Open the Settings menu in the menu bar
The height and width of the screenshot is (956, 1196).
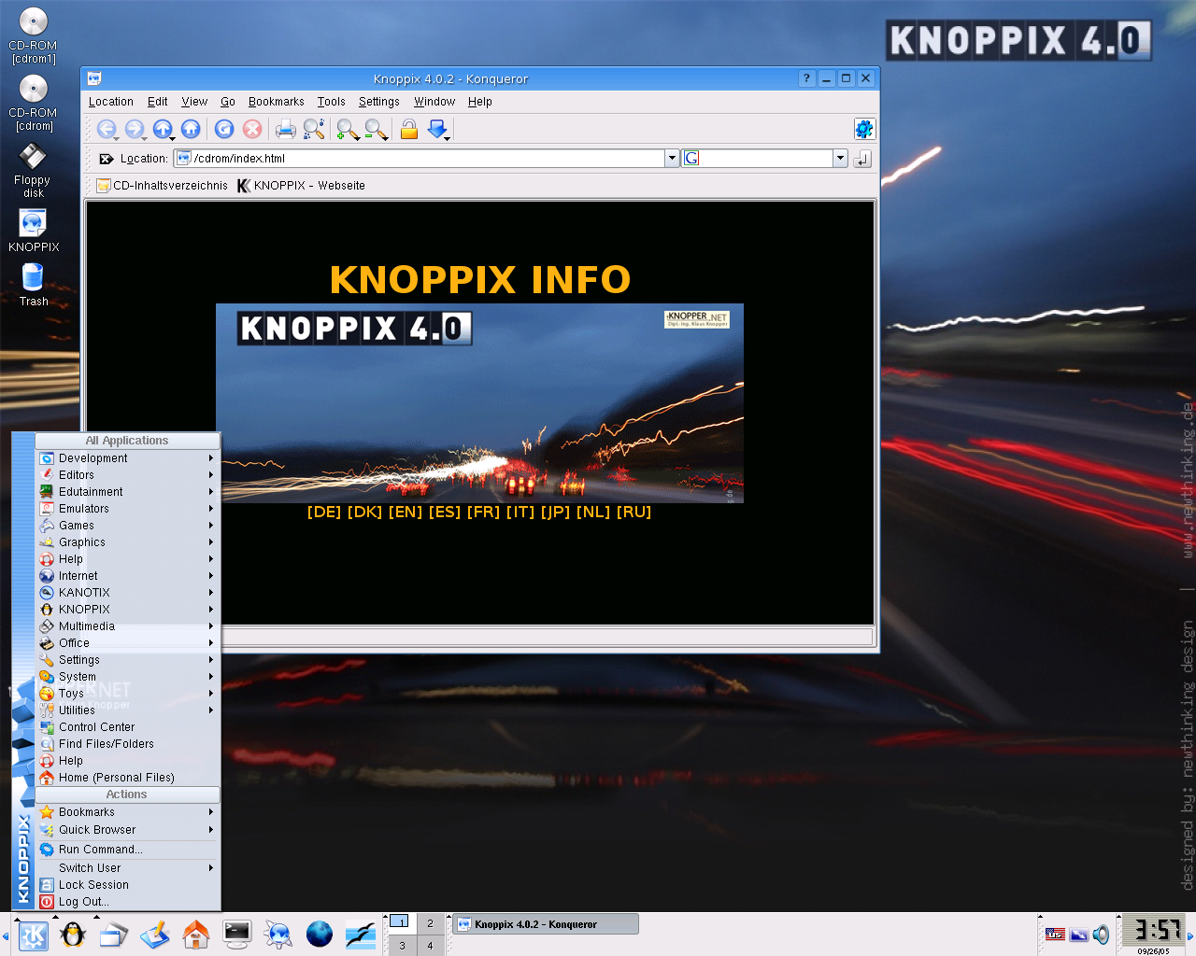[379, 102]
